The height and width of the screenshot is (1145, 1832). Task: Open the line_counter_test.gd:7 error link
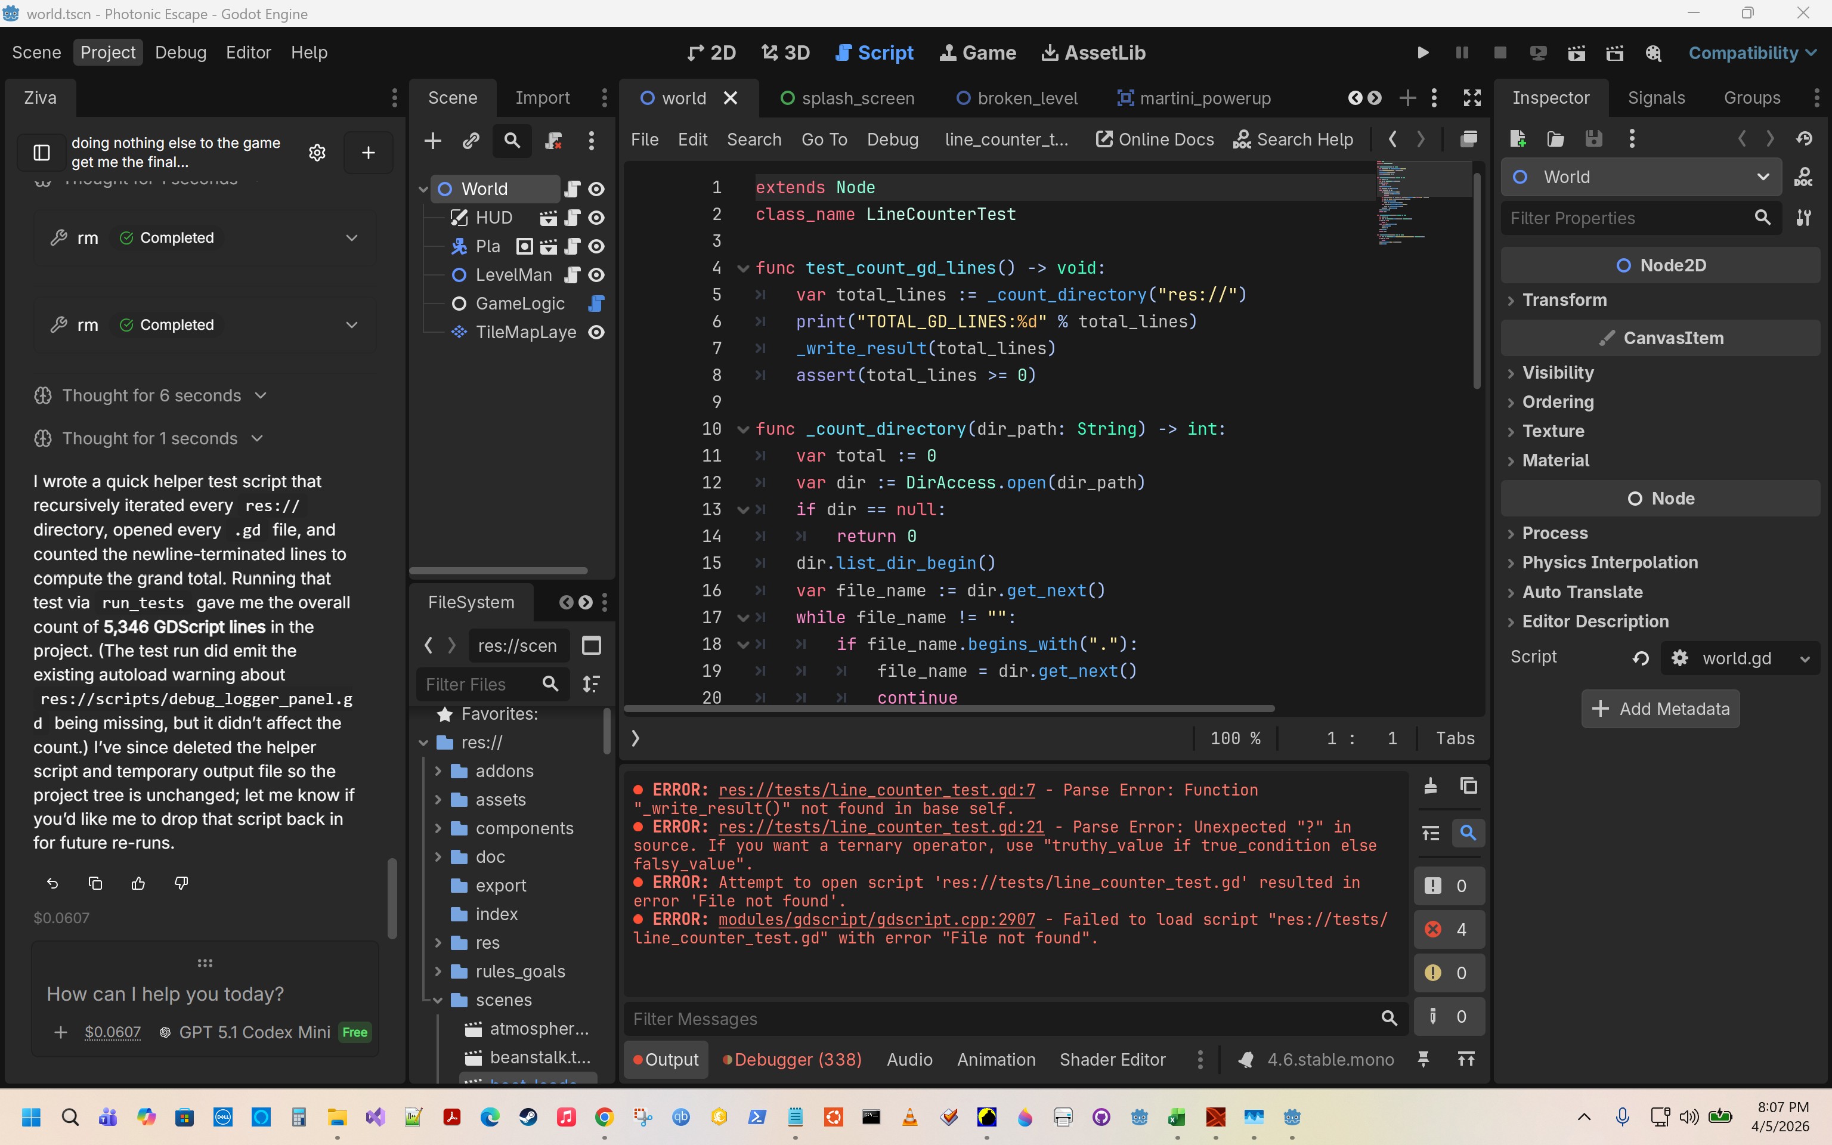point(876,790)
